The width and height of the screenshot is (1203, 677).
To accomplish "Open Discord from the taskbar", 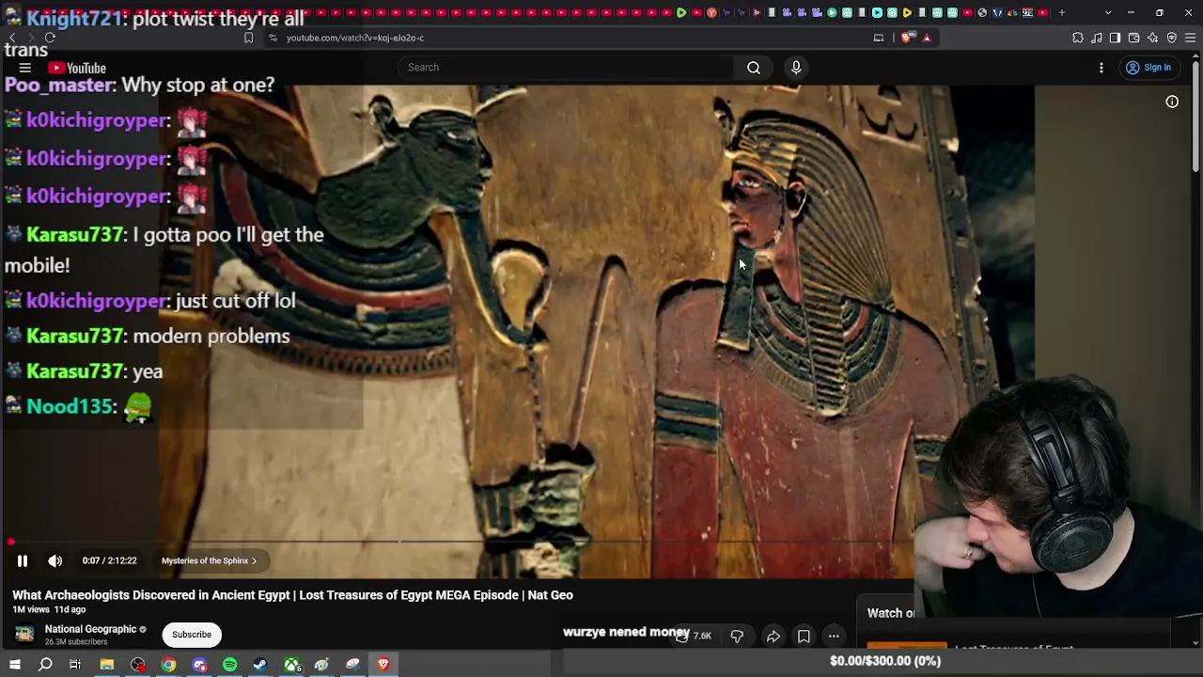I will [x=199, y=665].
